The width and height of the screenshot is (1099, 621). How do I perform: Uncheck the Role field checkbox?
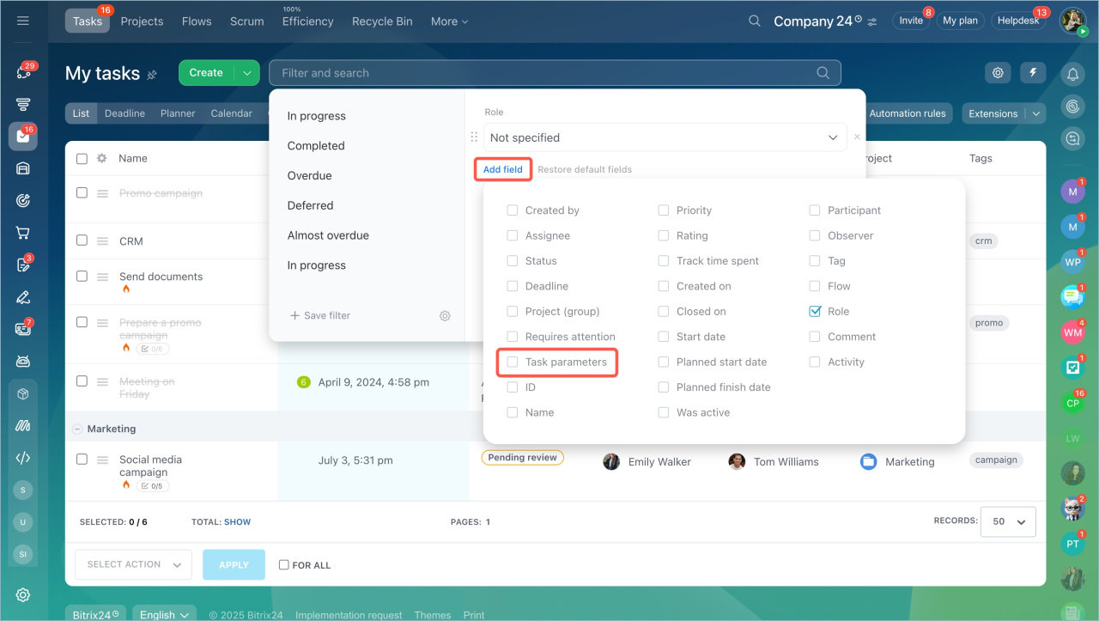(x=815, y=312)
